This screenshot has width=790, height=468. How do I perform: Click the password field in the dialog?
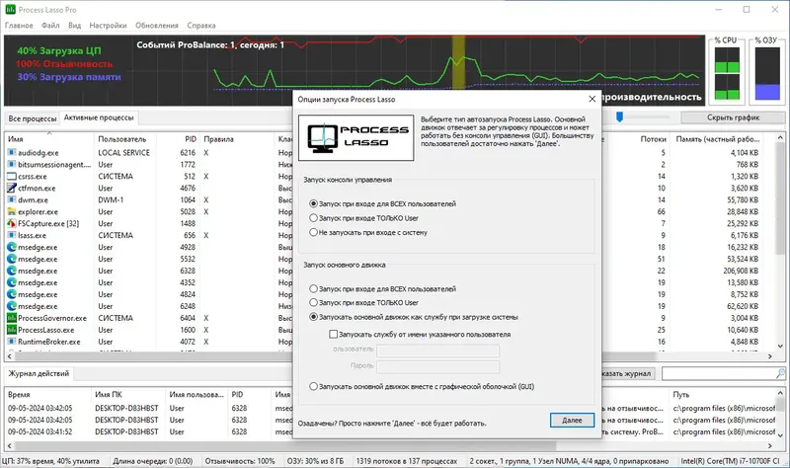[437, 366]
